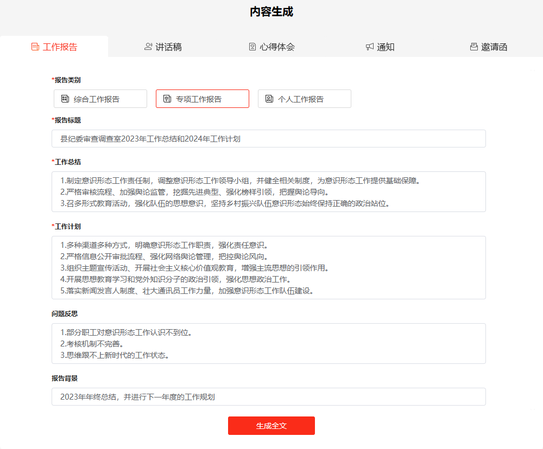Click line '3.召多形式教育活动' in 工作总结
This screenshot has height=449, width=543.
click(225, 203)
